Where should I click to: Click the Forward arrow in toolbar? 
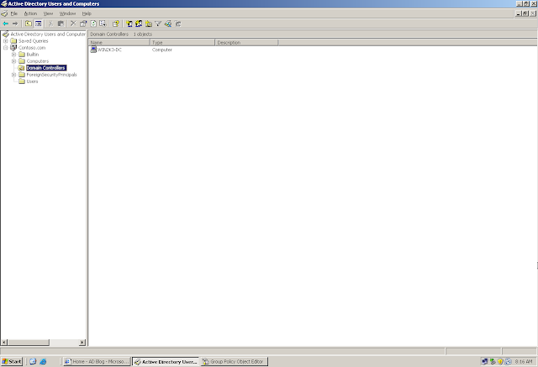[15, 24]
